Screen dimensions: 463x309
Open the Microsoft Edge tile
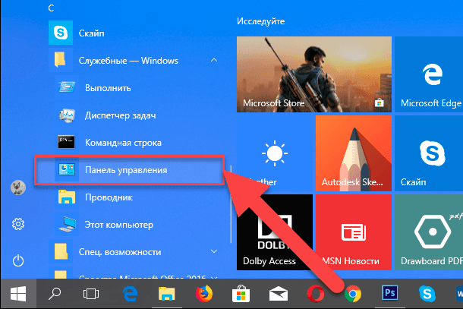[x=429, y=74]
